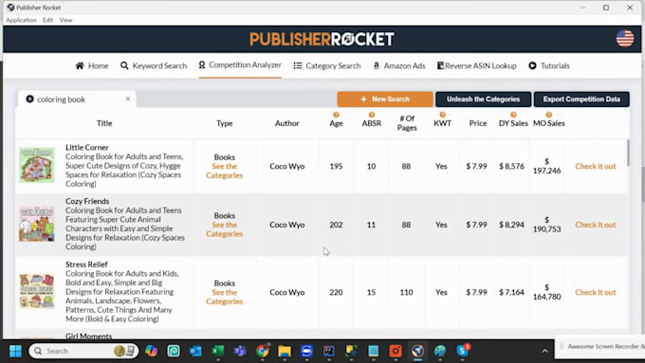Click the 220 age value
The image size is (645, 363).
tap(336, 292)
